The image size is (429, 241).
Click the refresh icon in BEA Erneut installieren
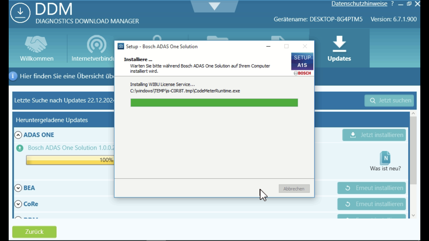[x=348, y=188]
